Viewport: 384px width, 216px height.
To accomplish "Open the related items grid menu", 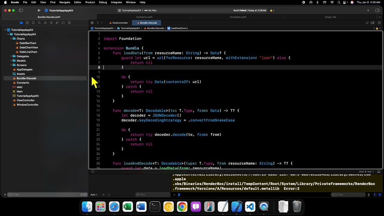I will tap(92, 23).
